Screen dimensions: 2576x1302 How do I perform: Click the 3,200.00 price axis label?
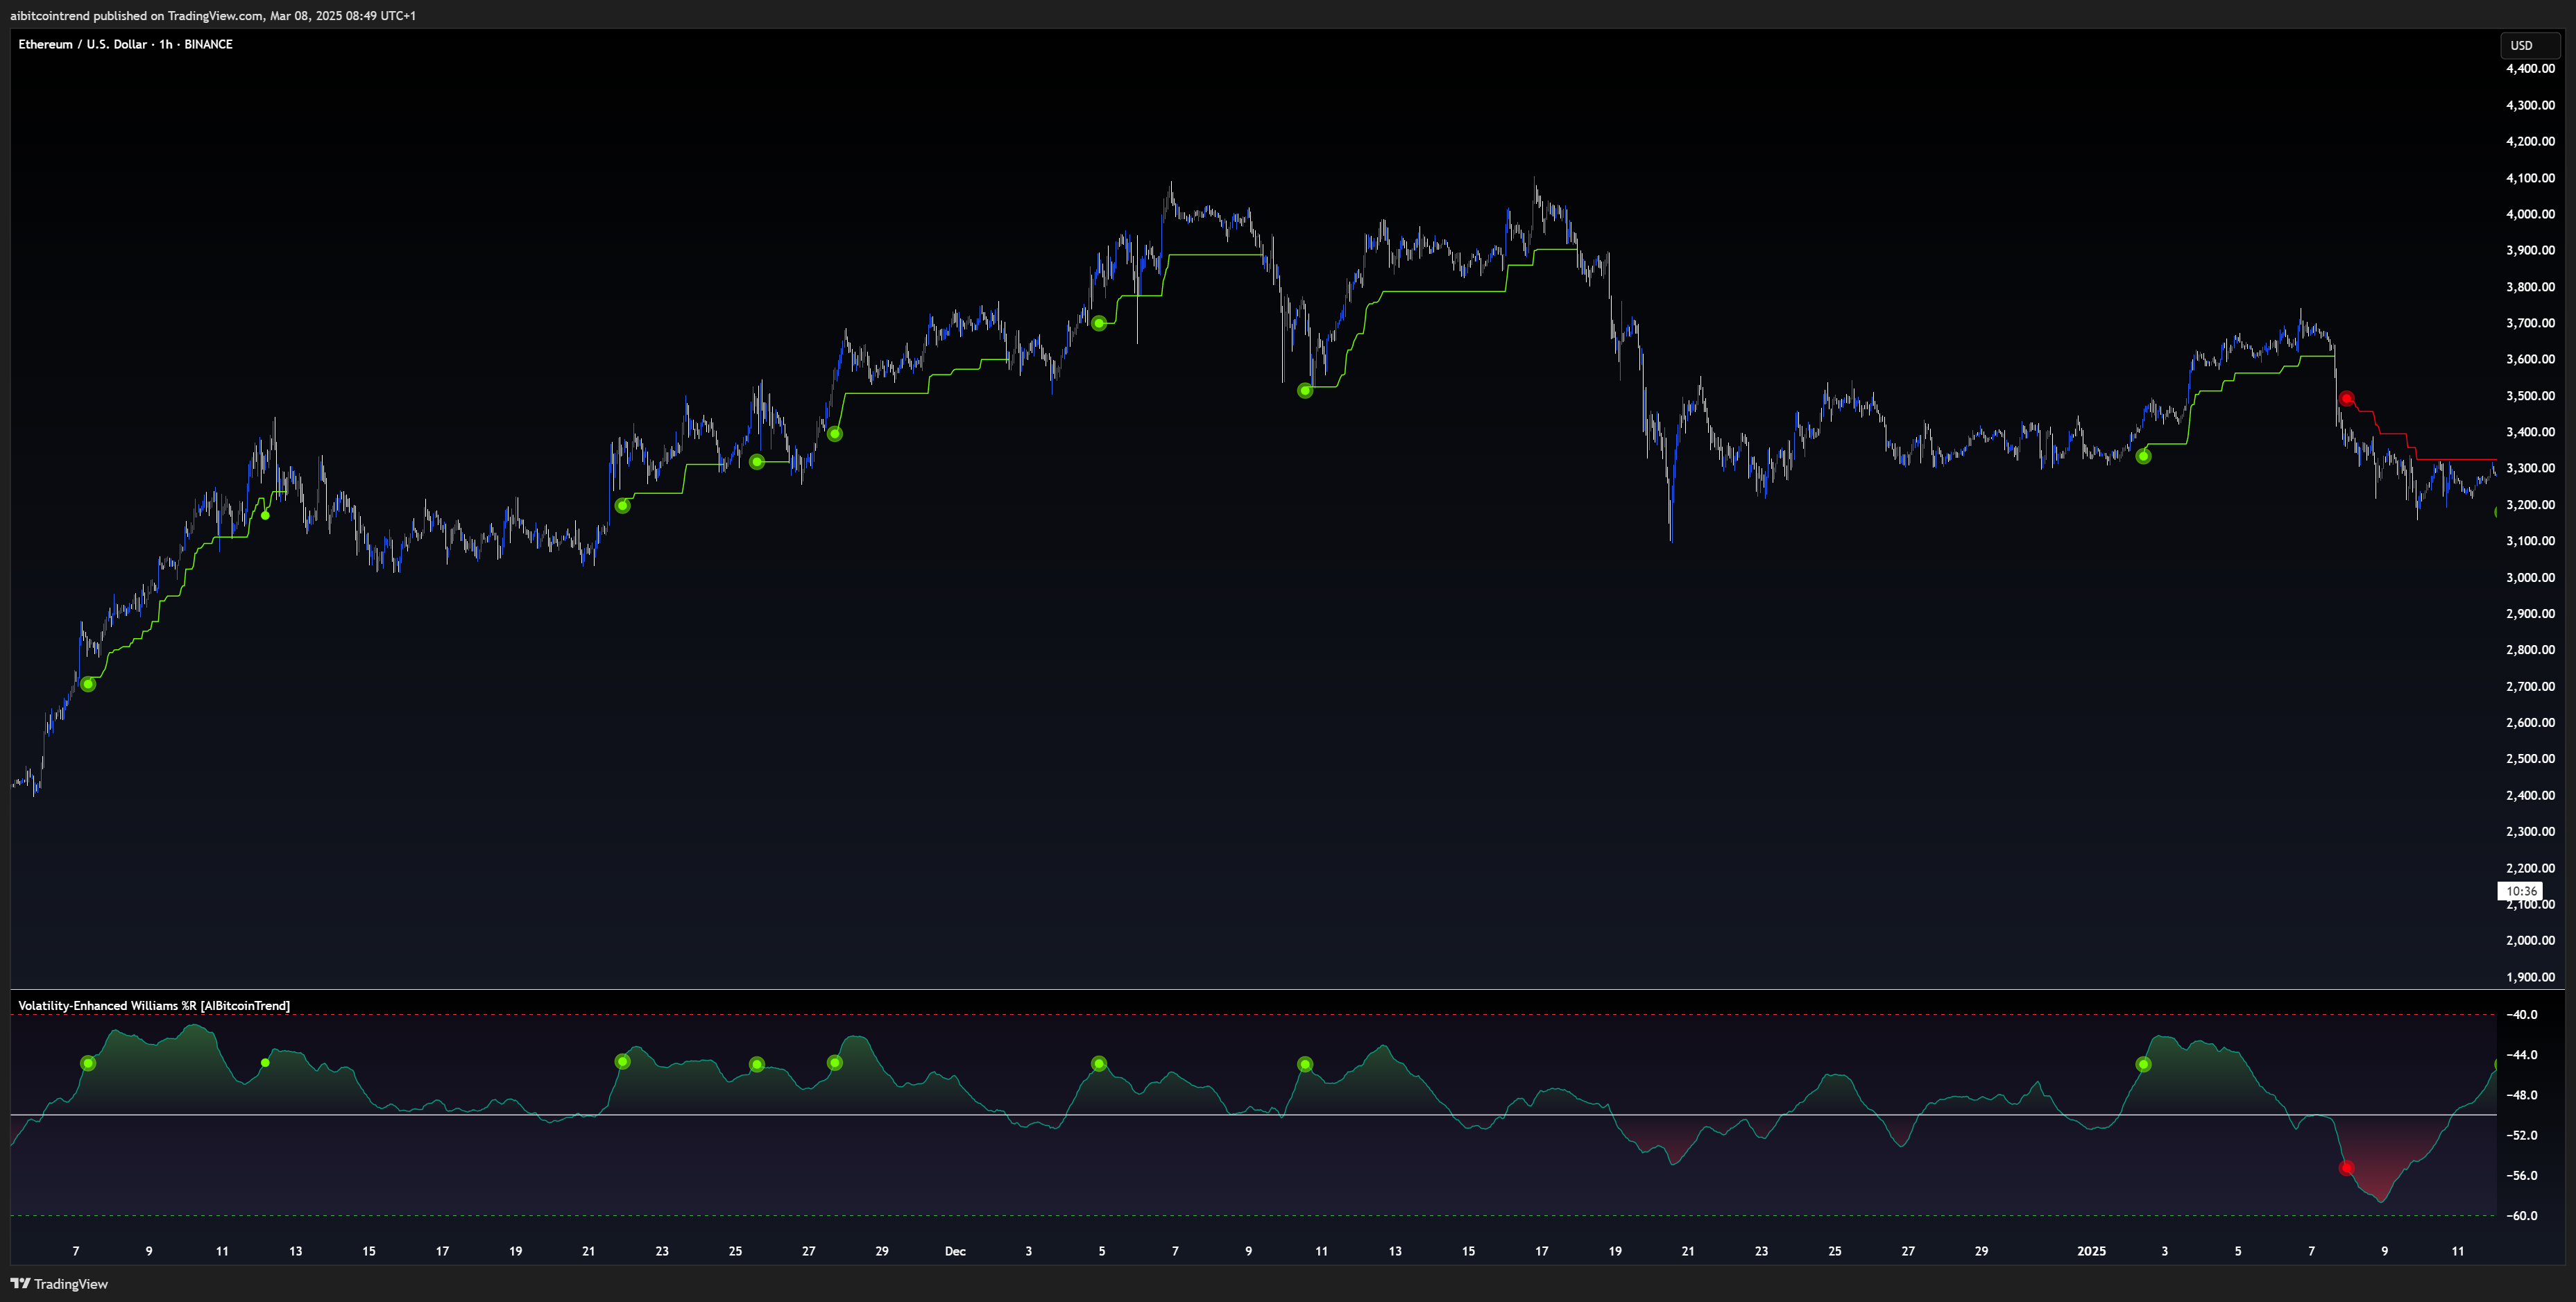[2530, 505]
